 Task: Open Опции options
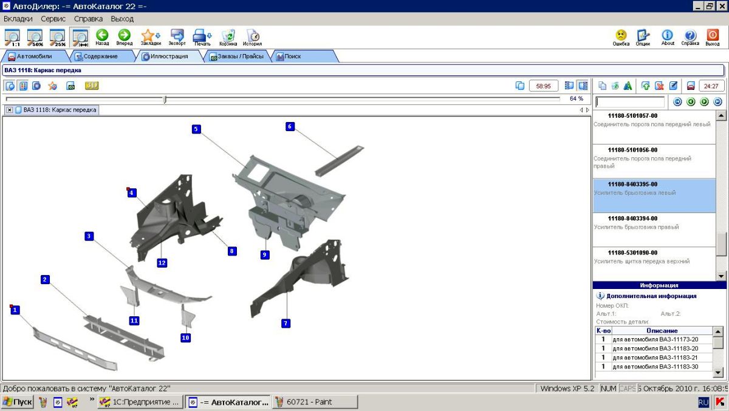point(643,38)
